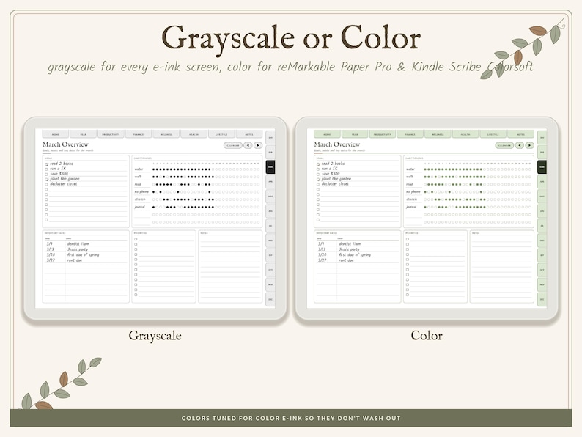Check 'run a 5K' goal in Color planner

coord(318,169)
